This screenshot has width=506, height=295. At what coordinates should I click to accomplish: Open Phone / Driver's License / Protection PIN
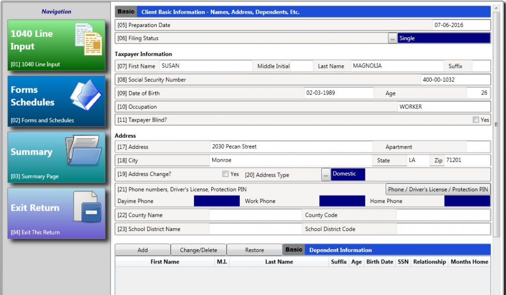(x=438, y=189)
